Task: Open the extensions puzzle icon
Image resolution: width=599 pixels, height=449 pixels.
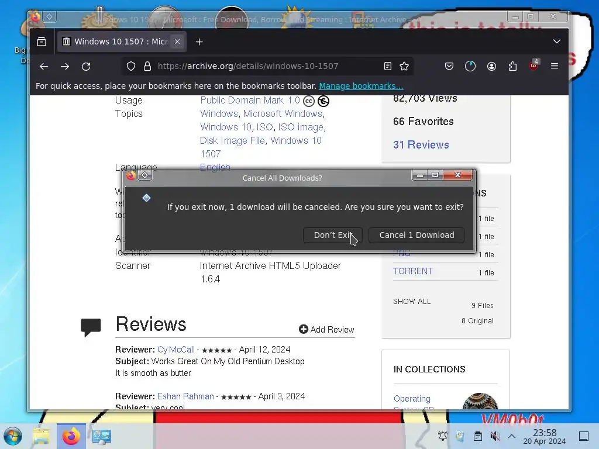Action: pos(512,67)
